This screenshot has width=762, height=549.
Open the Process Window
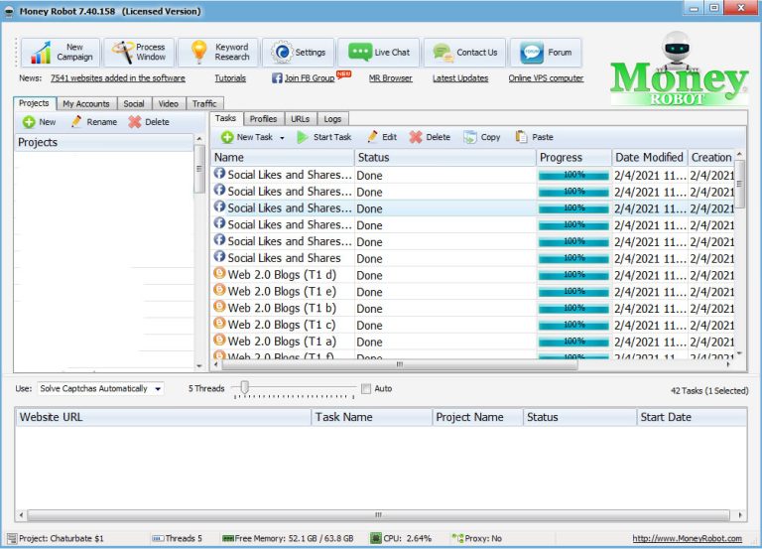139,53
